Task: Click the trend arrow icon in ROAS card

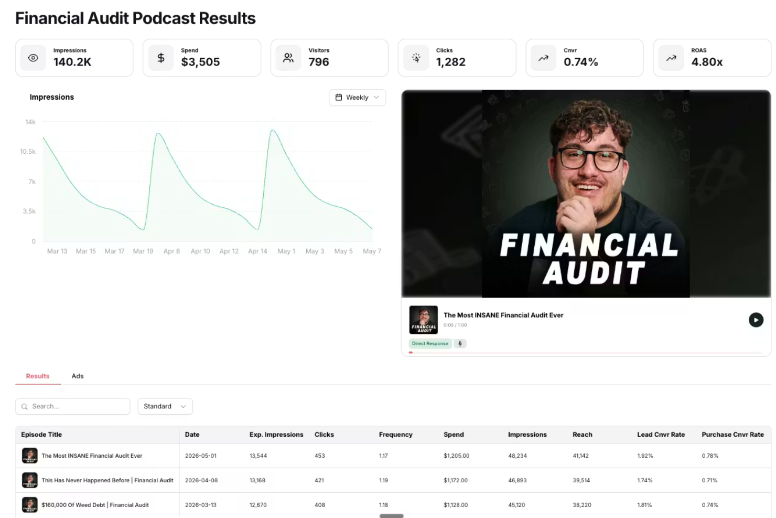Action: pos(671,58)
